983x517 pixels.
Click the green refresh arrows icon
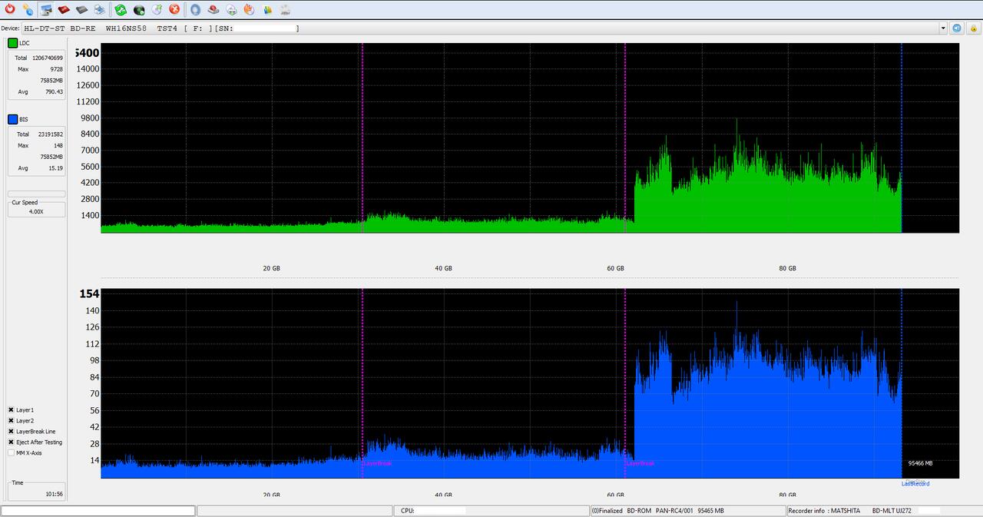[x=121, y=9]
